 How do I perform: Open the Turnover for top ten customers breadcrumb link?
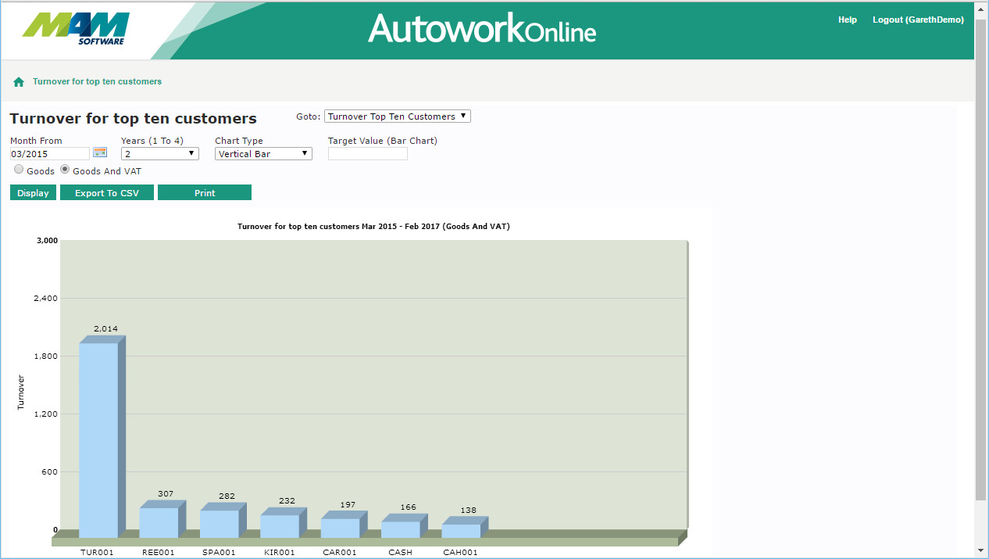coord(97,81)
